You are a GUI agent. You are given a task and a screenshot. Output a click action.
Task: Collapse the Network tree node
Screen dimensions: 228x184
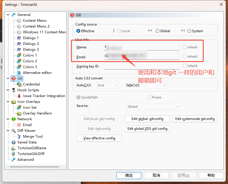8,119
